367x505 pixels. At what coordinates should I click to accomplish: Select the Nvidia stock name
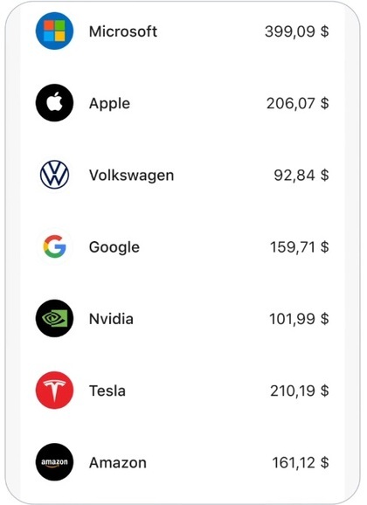(x=111, y=319)
